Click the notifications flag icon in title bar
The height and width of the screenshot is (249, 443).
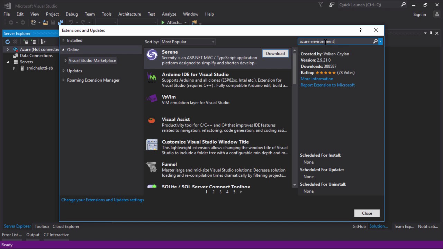(x=321, y=5)
